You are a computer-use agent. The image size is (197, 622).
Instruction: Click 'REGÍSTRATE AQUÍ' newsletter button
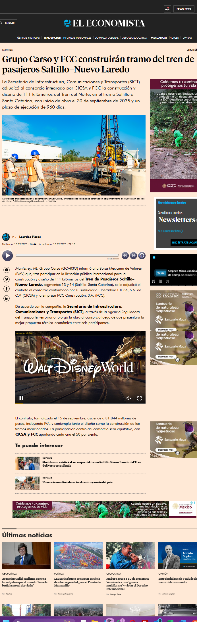click(x=184, y=242)
